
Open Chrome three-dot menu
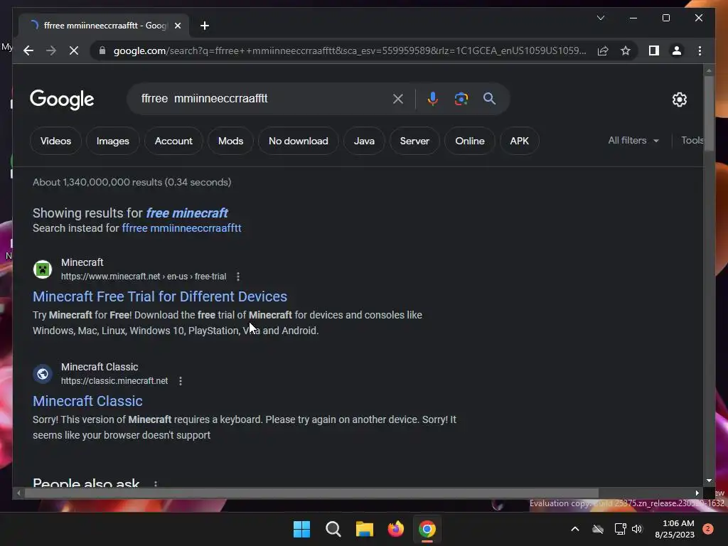700,50
